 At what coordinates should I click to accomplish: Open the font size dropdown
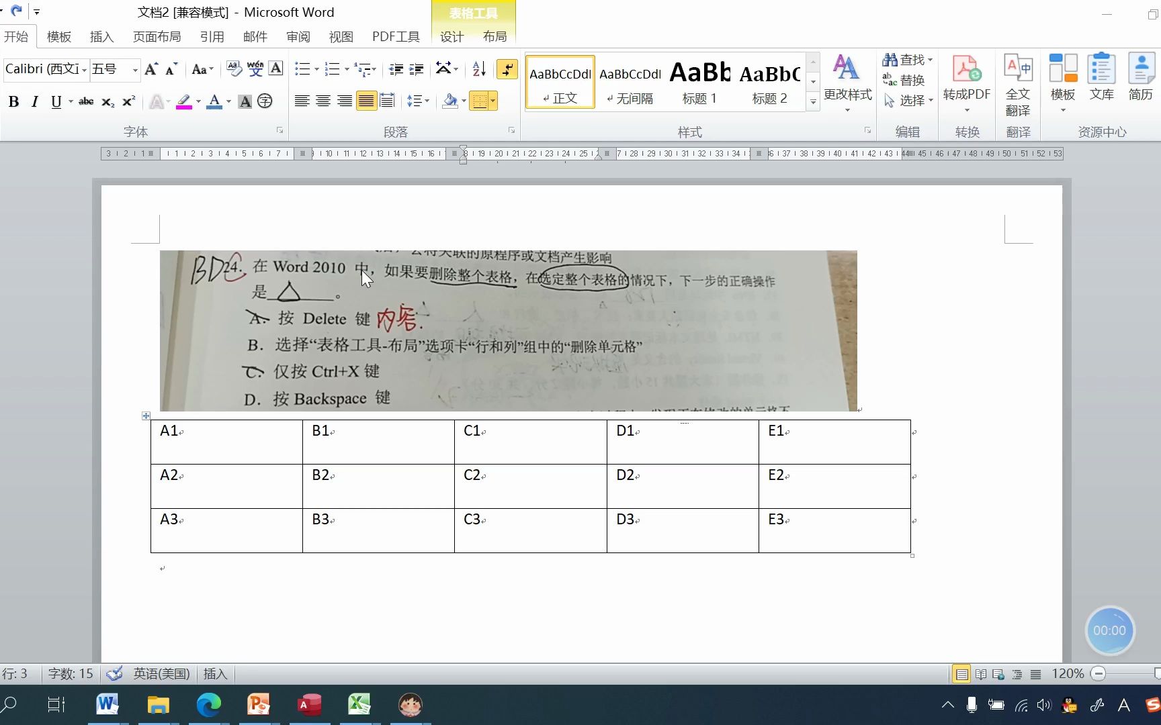135,69
